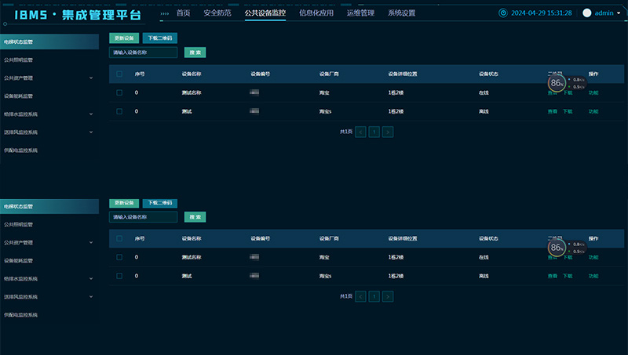The image size is (628, 355).
Task: Open the 系统设置 tab
Action: tap(401, 13)
